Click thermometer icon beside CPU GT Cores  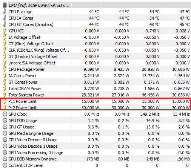[x=5, y=24]
